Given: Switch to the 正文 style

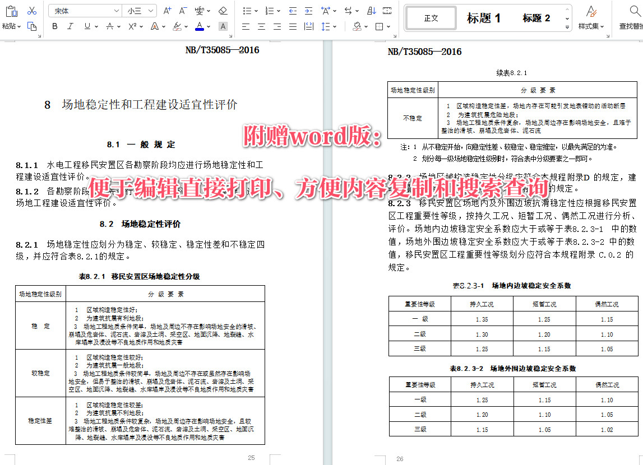Looking at the screenshot, I should coord(431,18).
